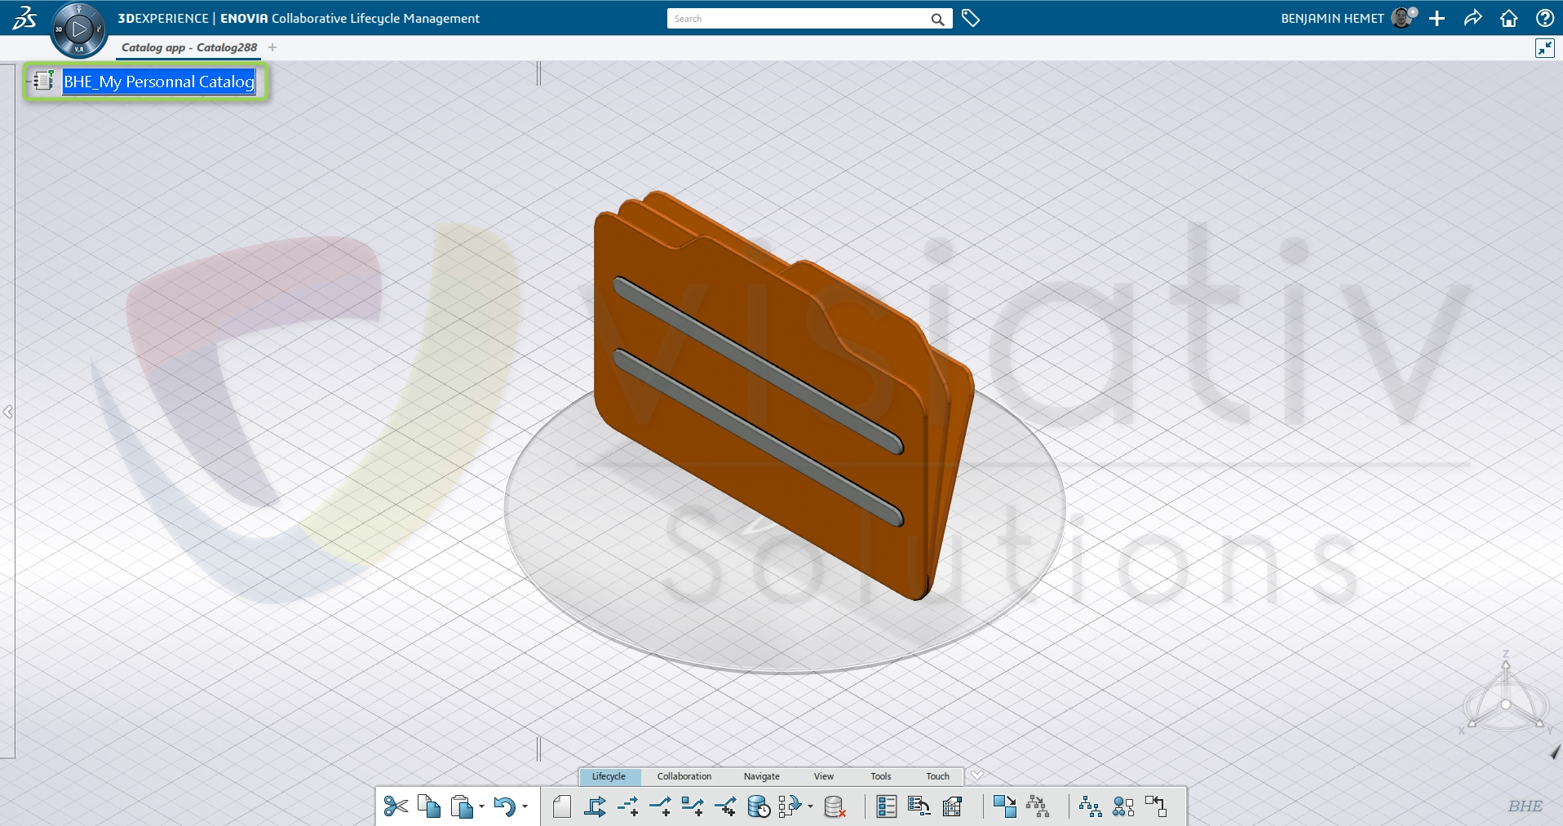Click the blue hierarchy tree tool
1563x826 pixels.
point(1090,806)
